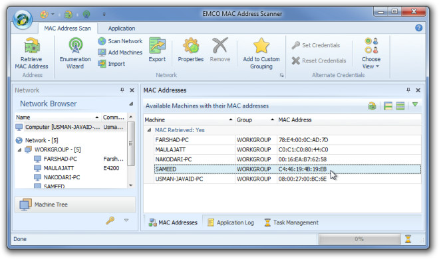Click hourglass icon in status bar
The height and width of the screenshot is (259, 439).
click(x=408, y=239)
